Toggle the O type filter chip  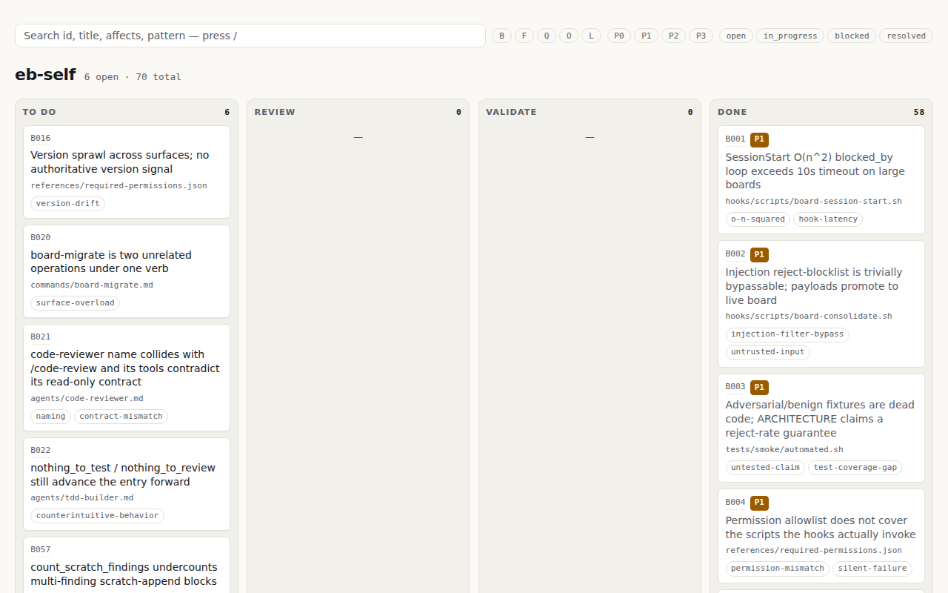569,36
